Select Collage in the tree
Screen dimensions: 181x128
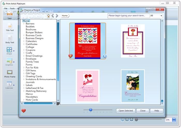(x=30, y=47)
